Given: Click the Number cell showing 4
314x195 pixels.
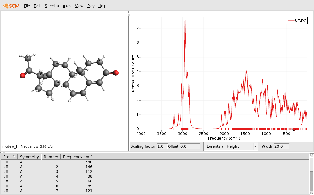Looking at the screenshot, I should coord(57,176).
